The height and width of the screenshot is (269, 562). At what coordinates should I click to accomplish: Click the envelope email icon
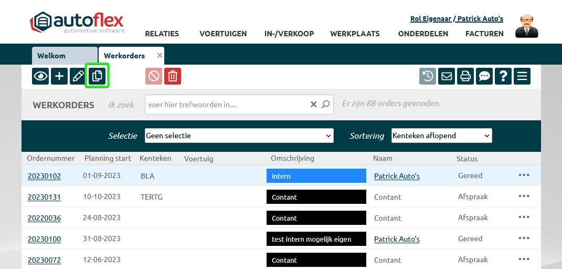(447, 76)
